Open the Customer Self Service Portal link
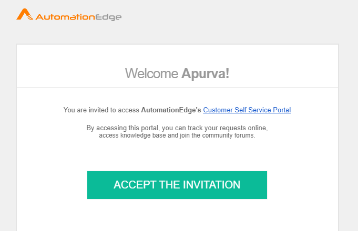This screenshot has width=358, height=231. [x=247, y=110]
